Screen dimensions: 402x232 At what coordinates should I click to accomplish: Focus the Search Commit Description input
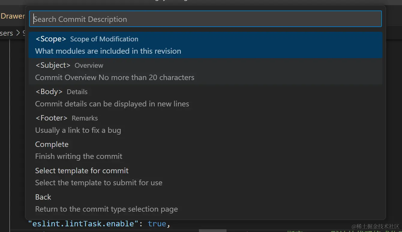[x=205, y=19]
